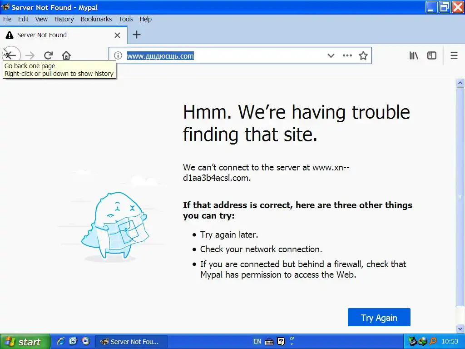Click the Mypal icon in title bar
This screenshot has width=465, height=349.
[5, 7]
